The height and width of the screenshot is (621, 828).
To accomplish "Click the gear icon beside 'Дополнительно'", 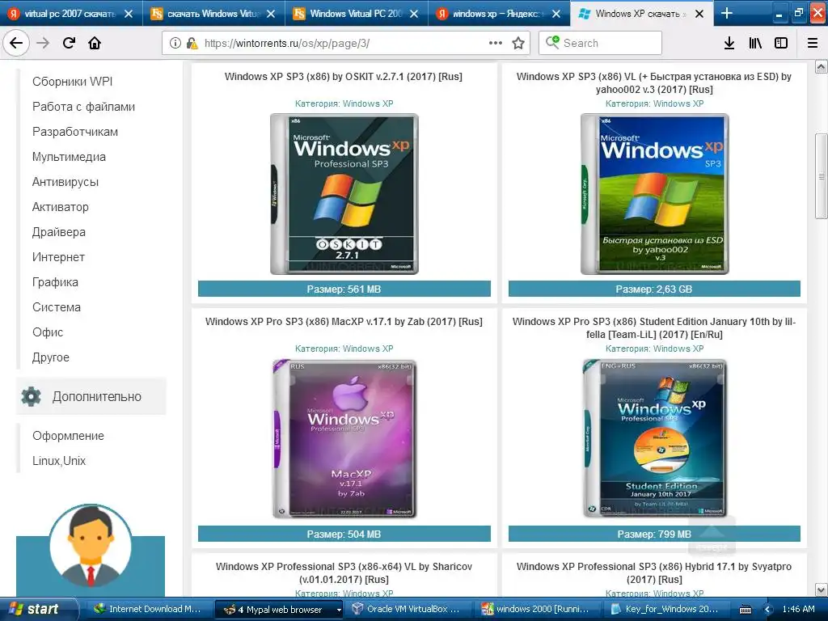I will pos(32,396).
